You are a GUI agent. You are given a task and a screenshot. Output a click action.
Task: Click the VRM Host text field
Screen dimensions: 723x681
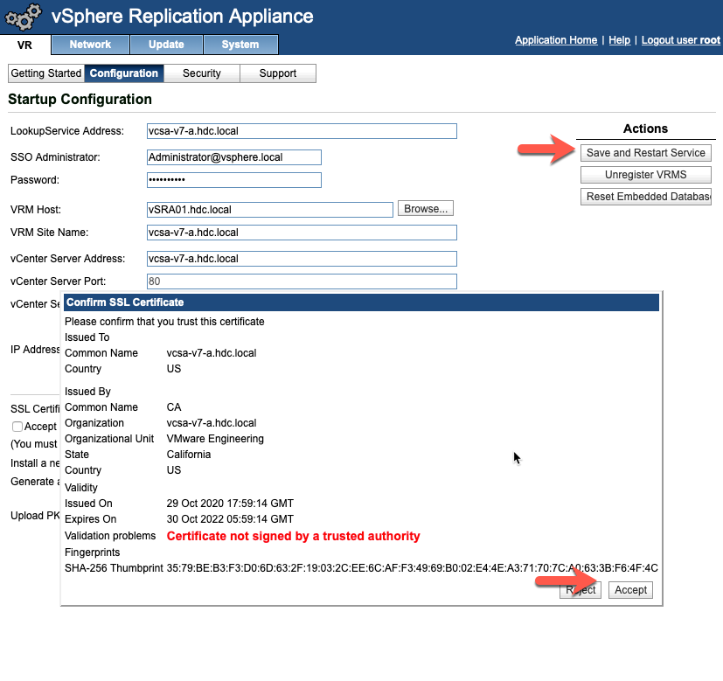270,209
